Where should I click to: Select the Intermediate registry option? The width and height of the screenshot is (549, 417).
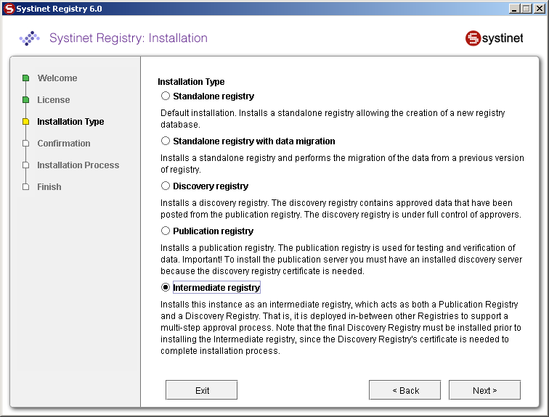(166, 287)
